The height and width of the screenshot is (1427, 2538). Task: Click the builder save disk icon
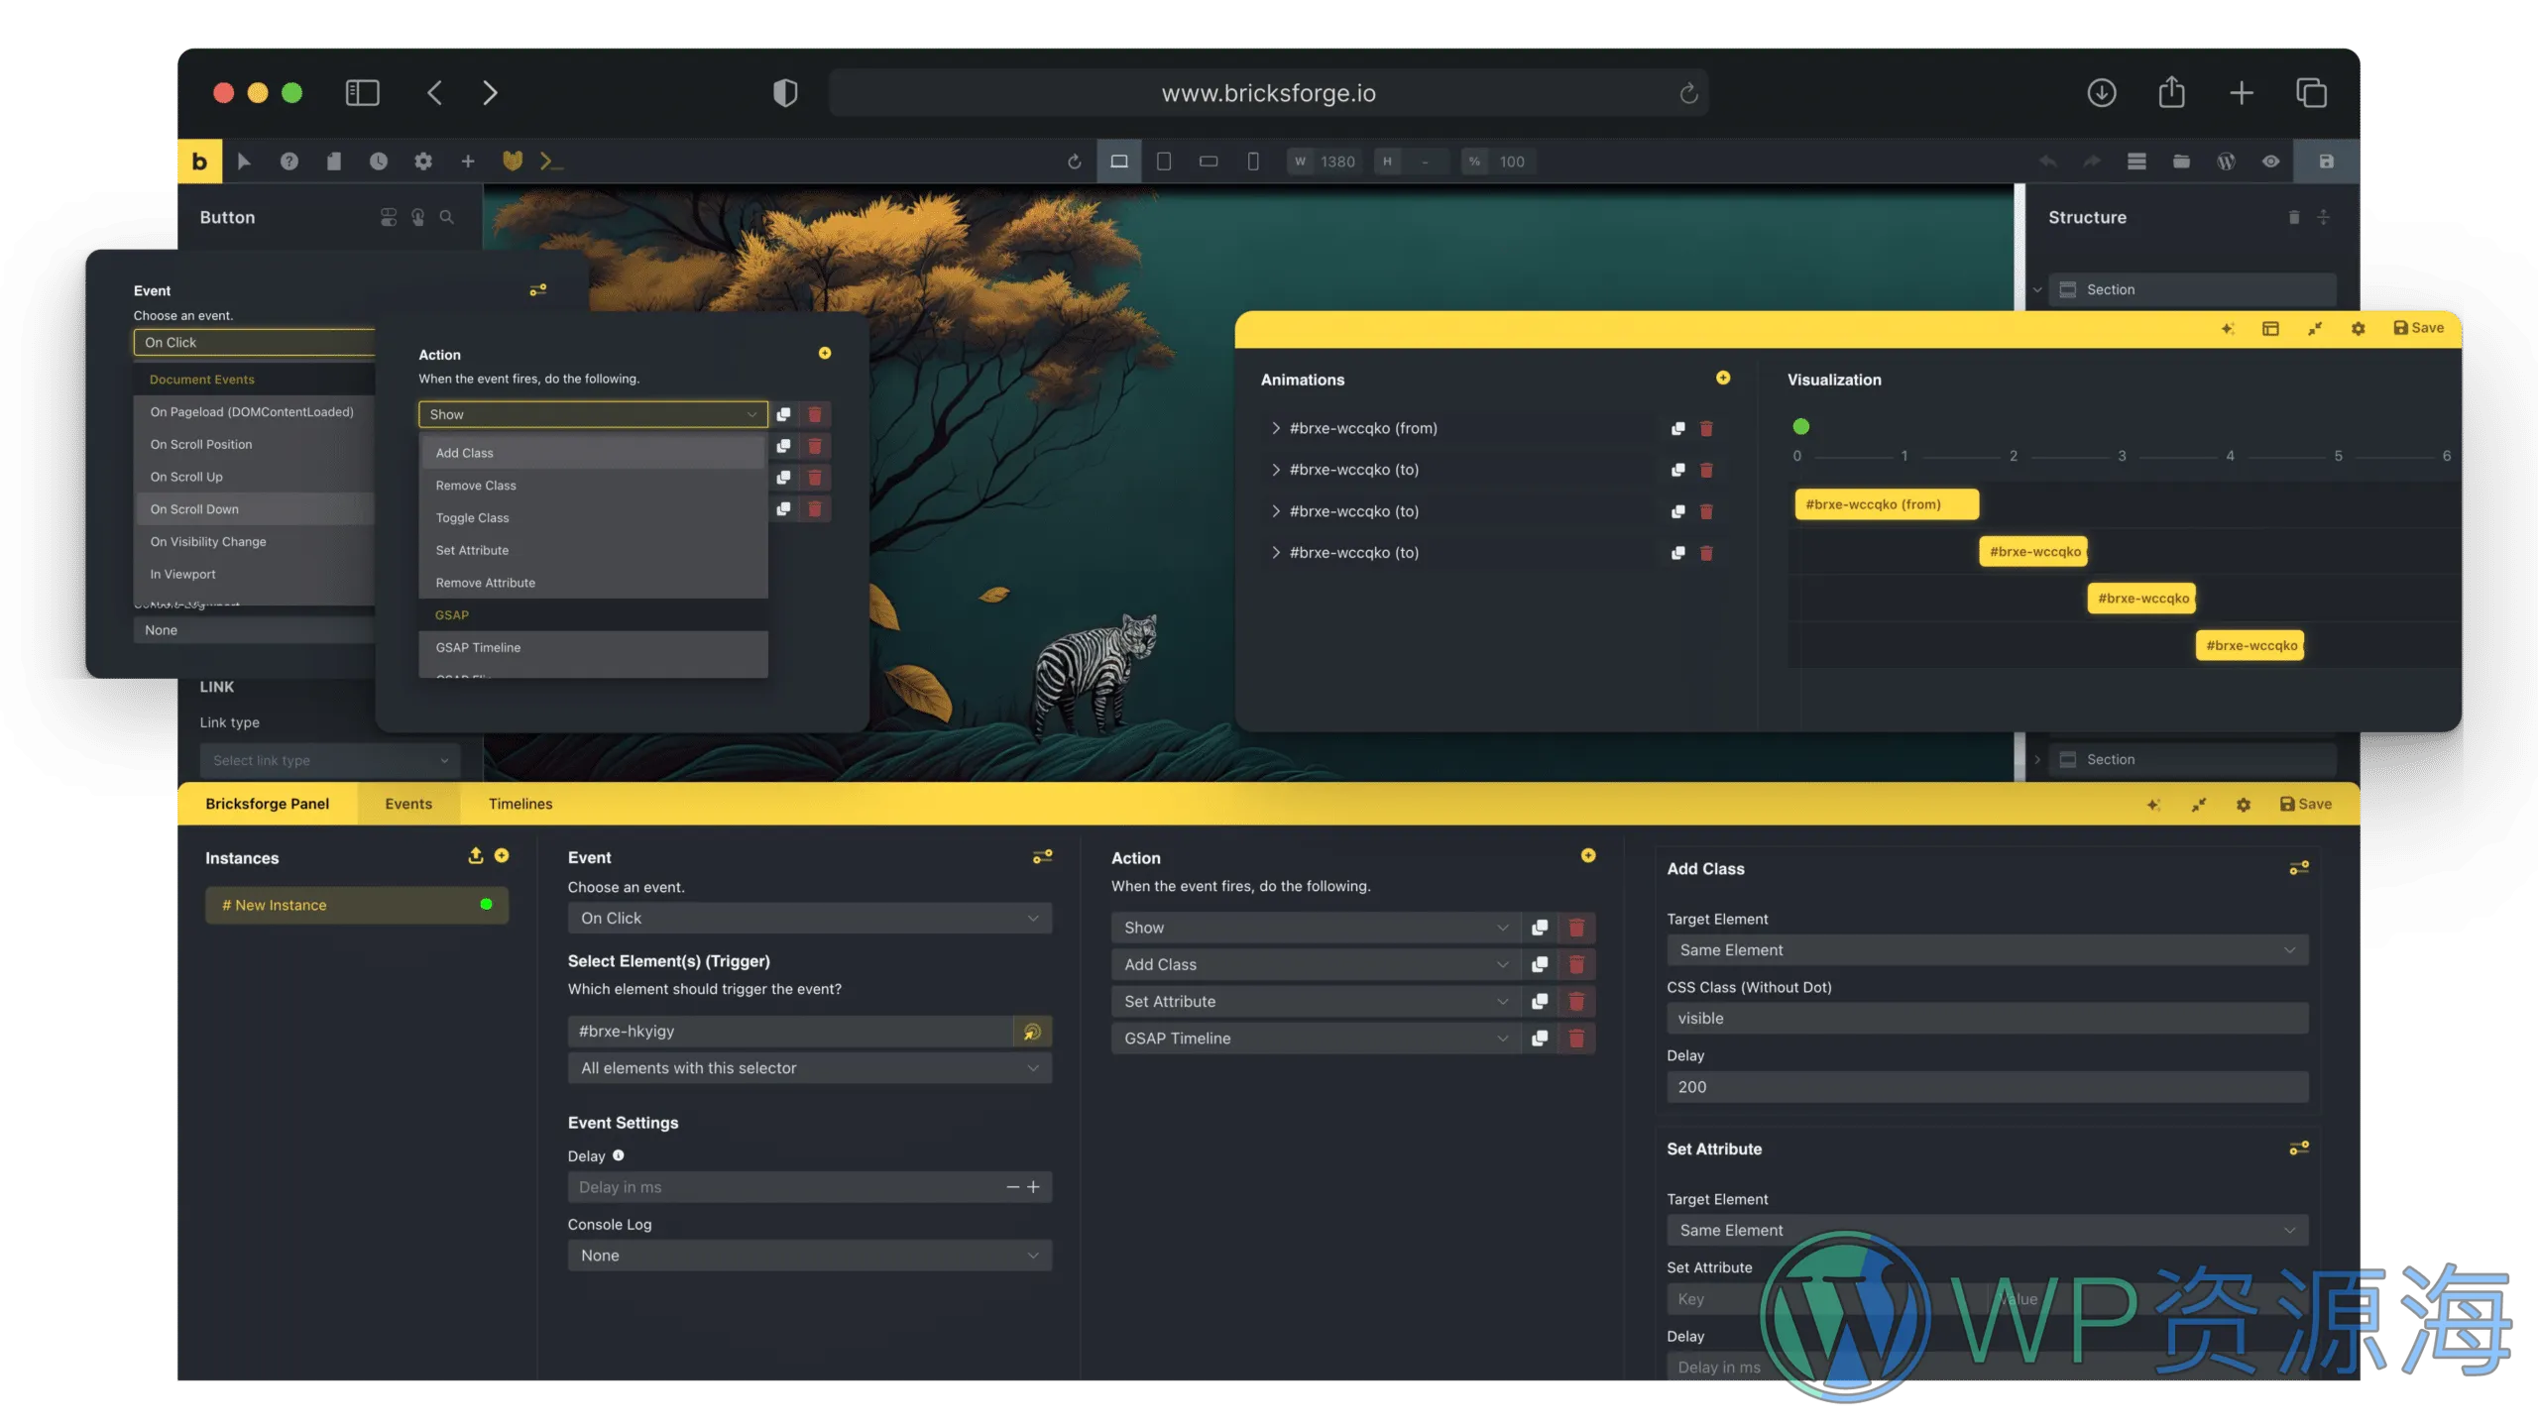pyautogui.click(x=2326, y=161)
